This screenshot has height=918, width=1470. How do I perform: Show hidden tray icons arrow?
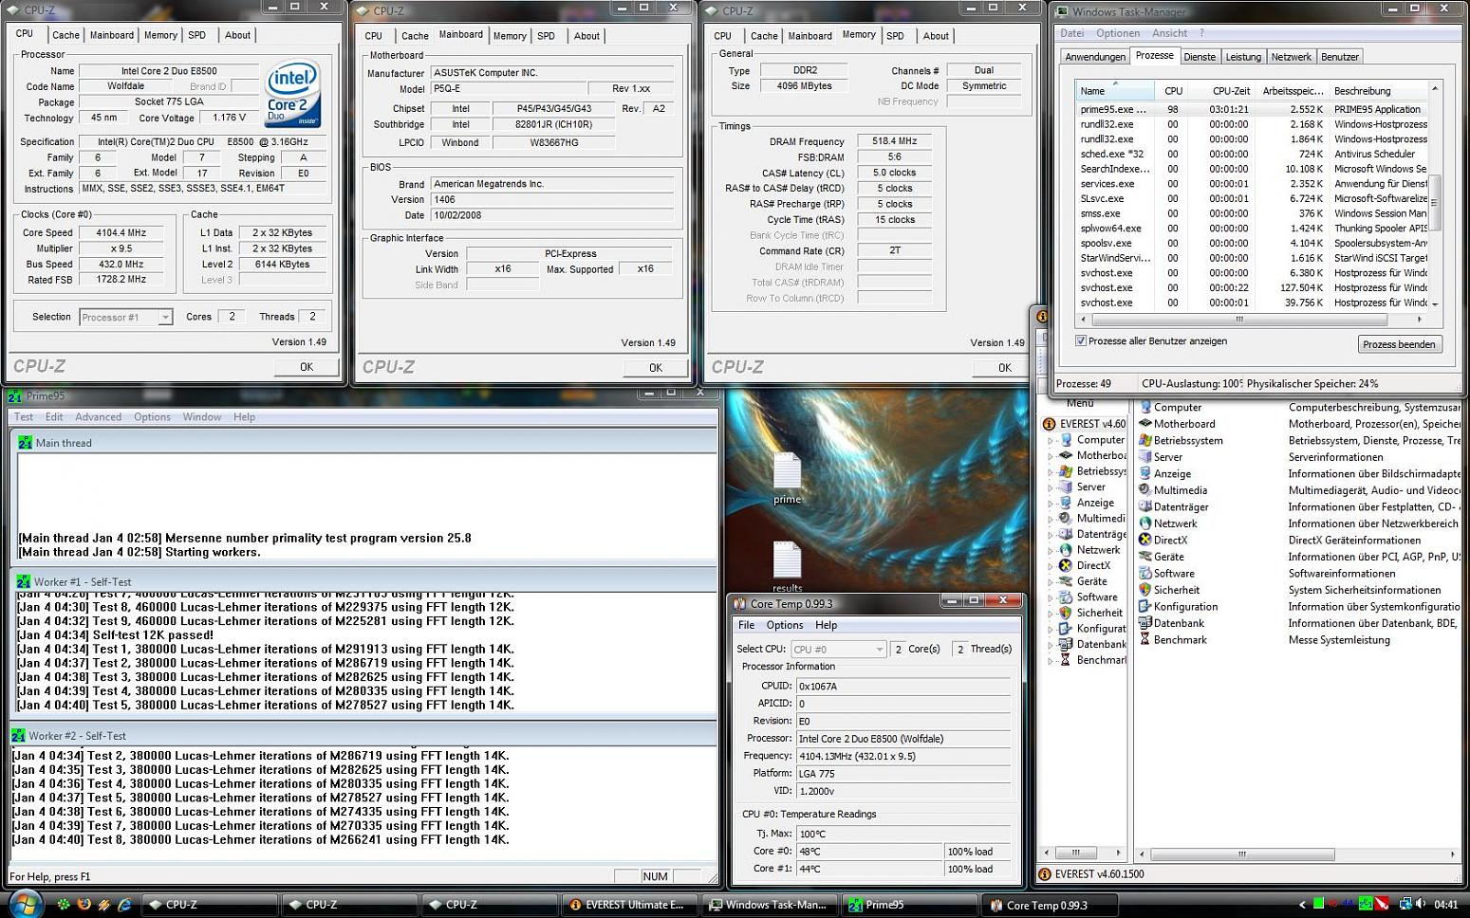point(1302,905)
